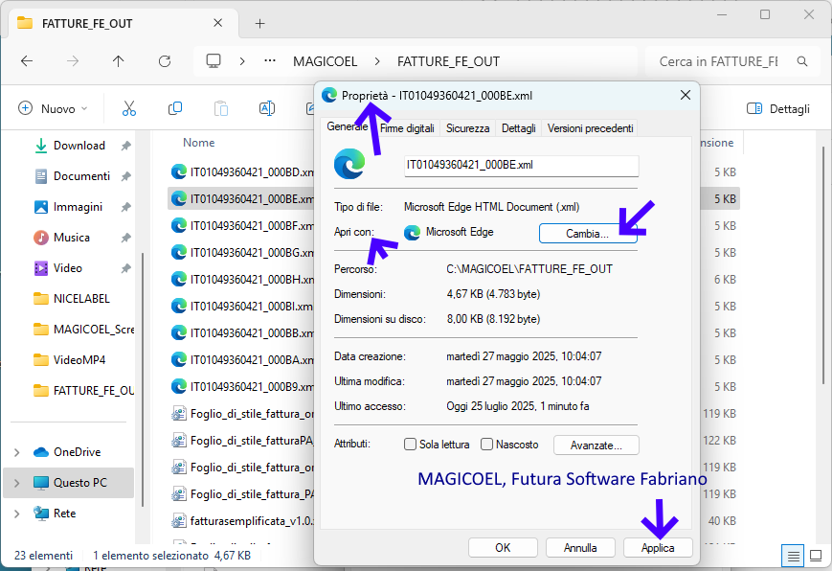Select file IT01049360421_000BG.xml
Screen dimensions: 832x571
point(242,252)
